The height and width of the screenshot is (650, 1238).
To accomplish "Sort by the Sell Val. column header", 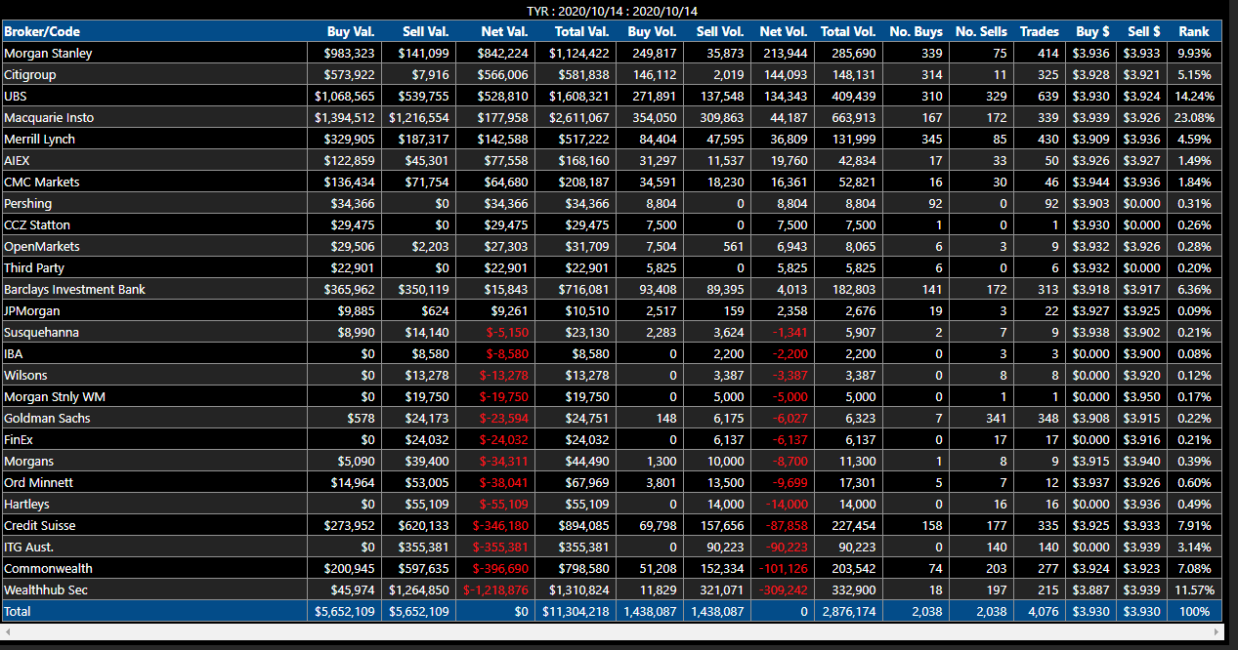I will pos(417,31).
